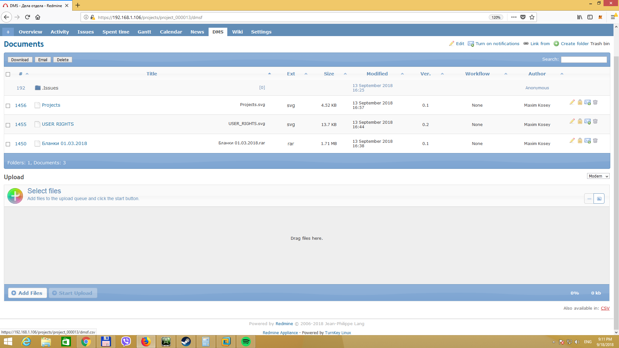Toggle the select-all checkbox in header
The image size is (619, 348).
click(x=8, y=74)
